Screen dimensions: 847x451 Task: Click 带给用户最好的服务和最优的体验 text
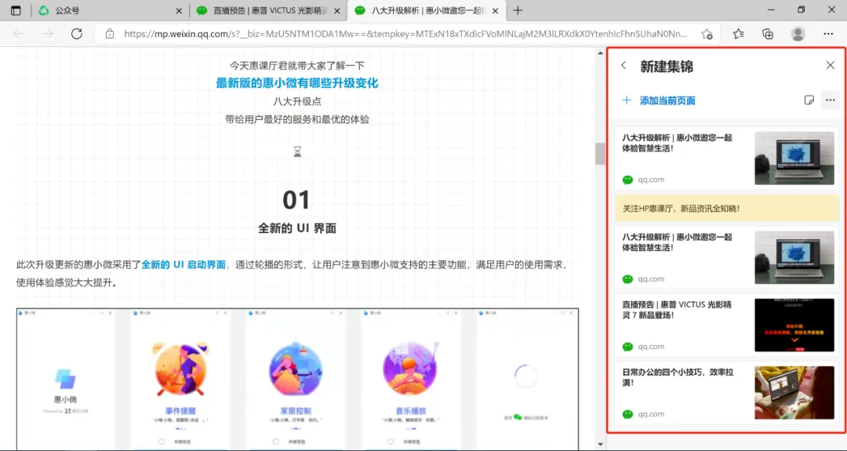297,119
